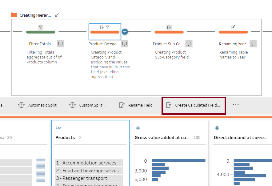
Task: Collapse the Creating Hierarchy group
Action: pos(57,15)
